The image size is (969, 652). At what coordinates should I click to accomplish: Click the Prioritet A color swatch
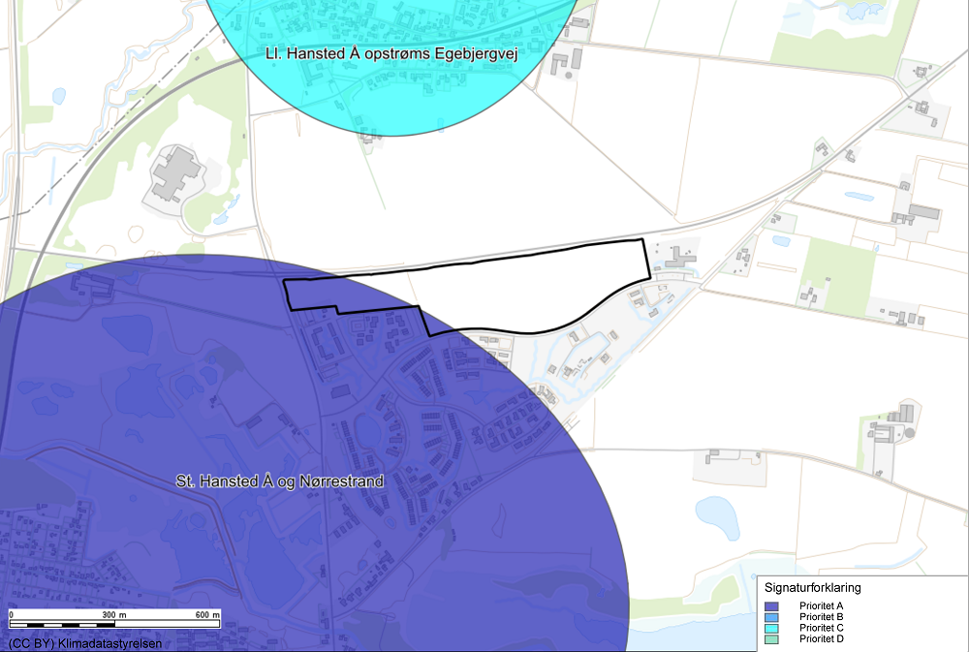pyautogui.click(x=772, y=605)
